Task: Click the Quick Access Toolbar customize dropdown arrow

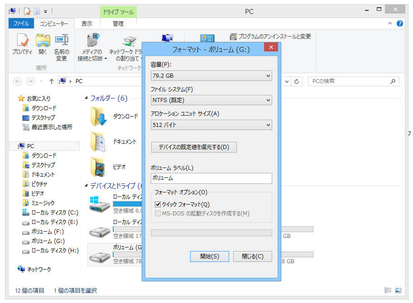Action: click(x=45, y=11)
